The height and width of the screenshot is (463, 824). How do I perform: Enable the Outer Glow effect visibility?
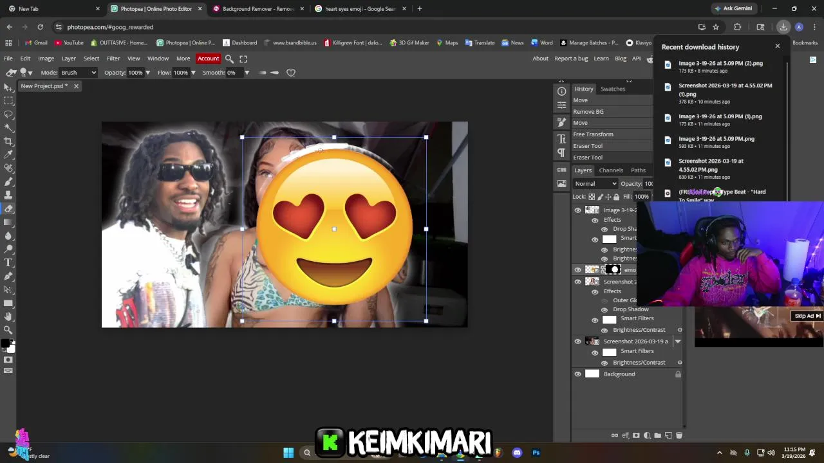(x=604, y=300)
